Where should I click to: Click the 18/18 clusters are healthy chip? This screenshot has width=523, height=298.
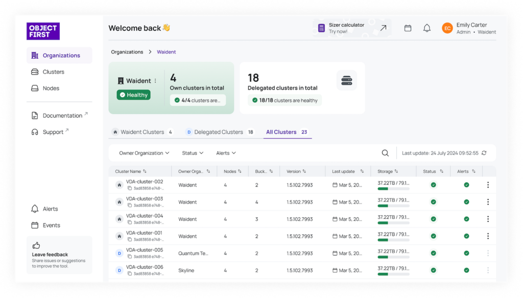click(285, 100)
